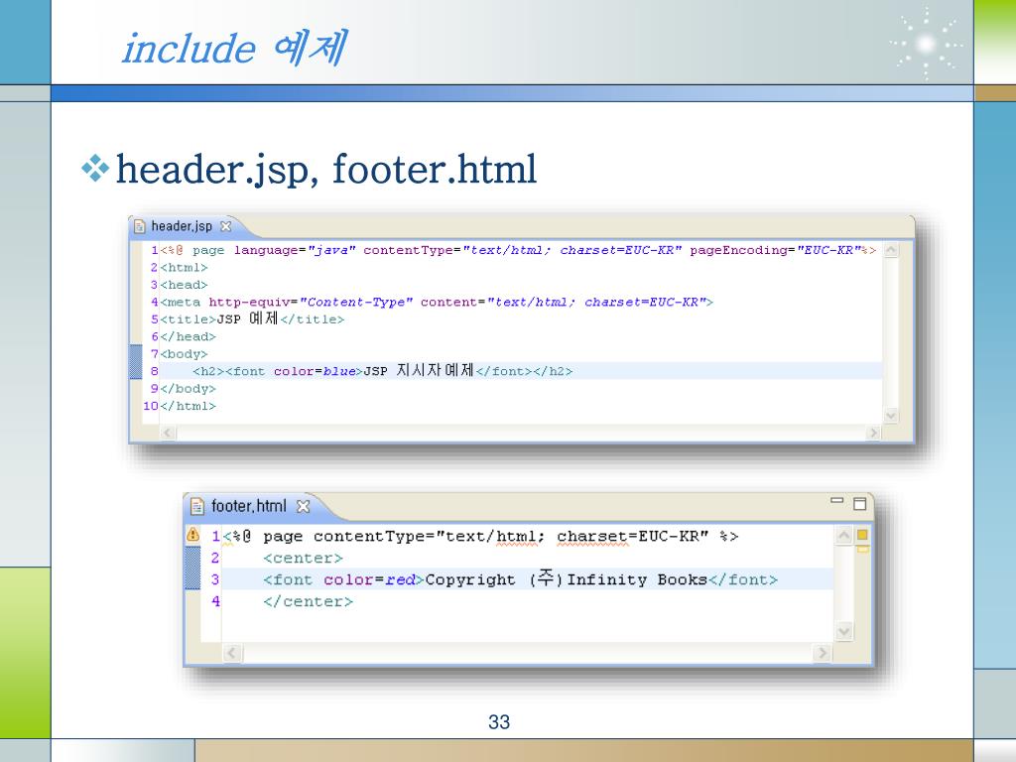Click the meta http-equiv line in header.jsp
Image resolution: width=1016 pixels, height=762 pixels.
point(437,302)
